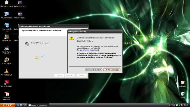Screen dimensions: 190x107
Task: Click Internet Explorer quick launch icon
Action: [x=18, y=105]
